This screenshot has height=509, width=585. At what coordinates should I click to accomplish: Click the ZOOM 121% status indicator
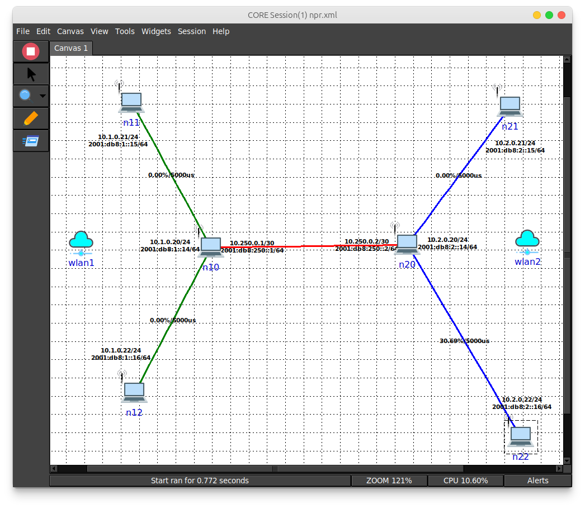point(389,481)
